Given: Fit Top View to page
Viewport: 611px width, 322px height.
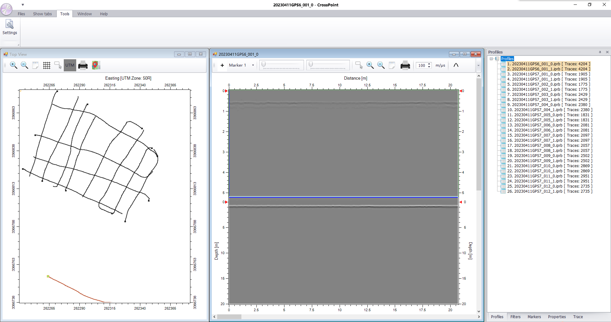Looking at the screenshot, I should point(35,65).
